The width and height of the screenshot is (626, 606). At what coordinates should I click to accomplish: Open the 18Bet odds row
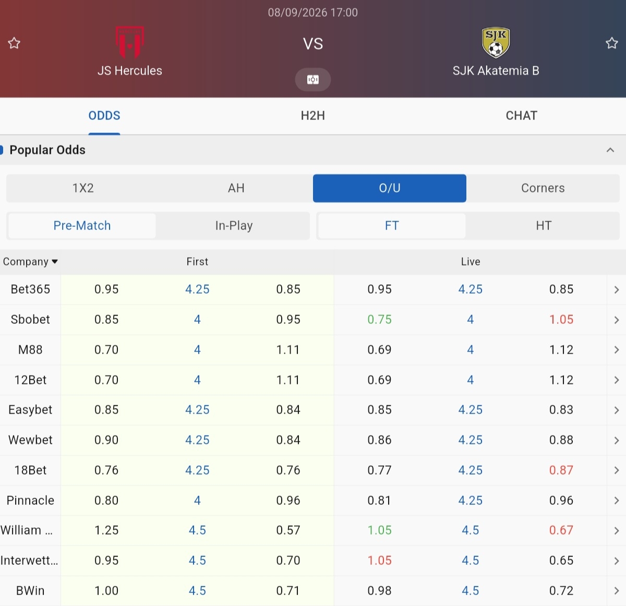pos(313,470)
